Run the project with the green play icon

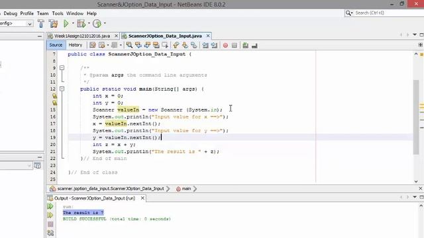66,24
